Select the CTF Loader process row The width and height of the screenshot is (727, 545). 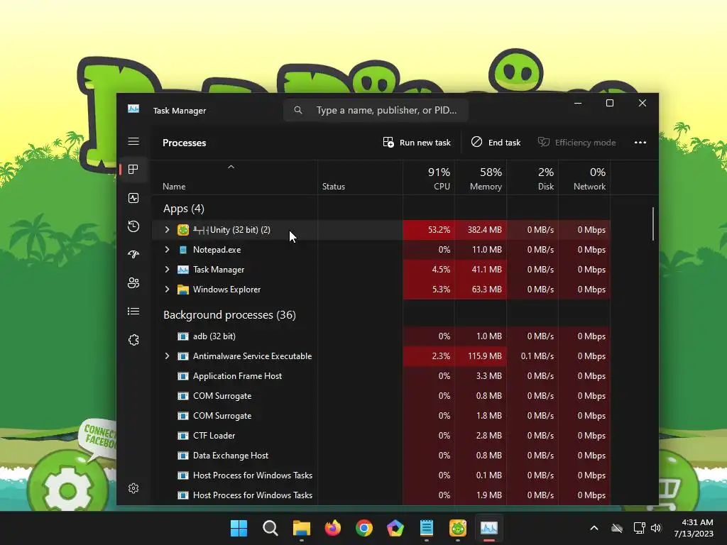pyautogui.click(x=381, y=436)
